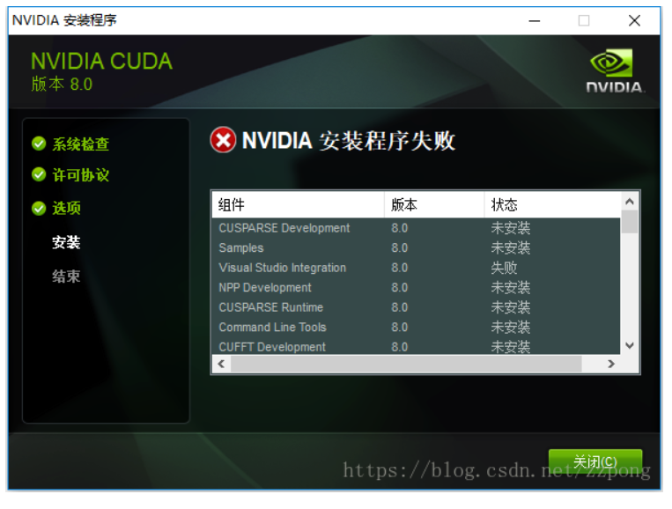This screenshot has width=672, height=509.
Task: Select the 安装 step in the sidebar
Action: [x=66, y=242]
